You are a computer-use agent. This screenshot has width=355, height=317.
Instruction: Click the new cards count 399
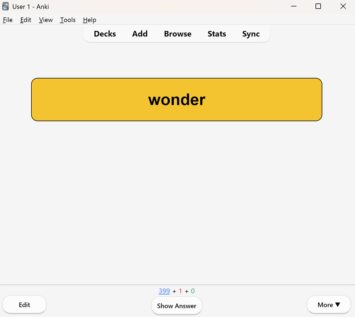coord(164,291)
